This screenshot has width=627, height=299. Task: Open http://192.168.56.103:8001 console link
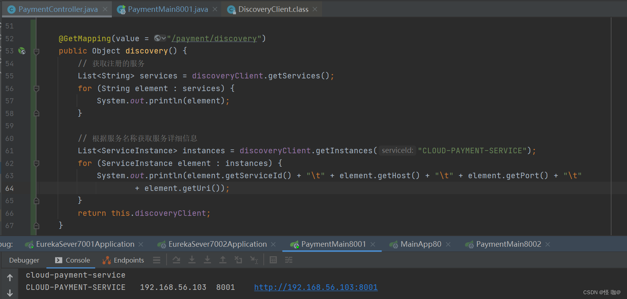pos(316,287)
